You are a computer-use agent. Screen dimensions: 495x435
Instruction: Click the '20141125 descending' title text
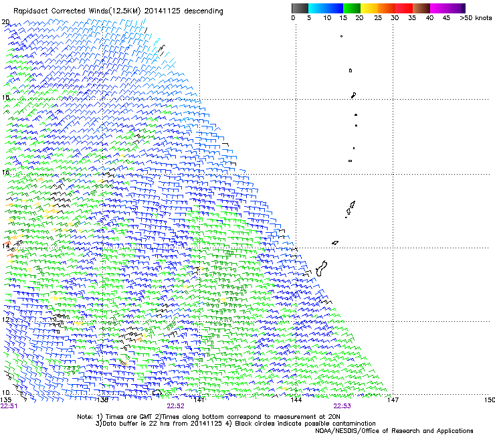(x=184, y=11)
